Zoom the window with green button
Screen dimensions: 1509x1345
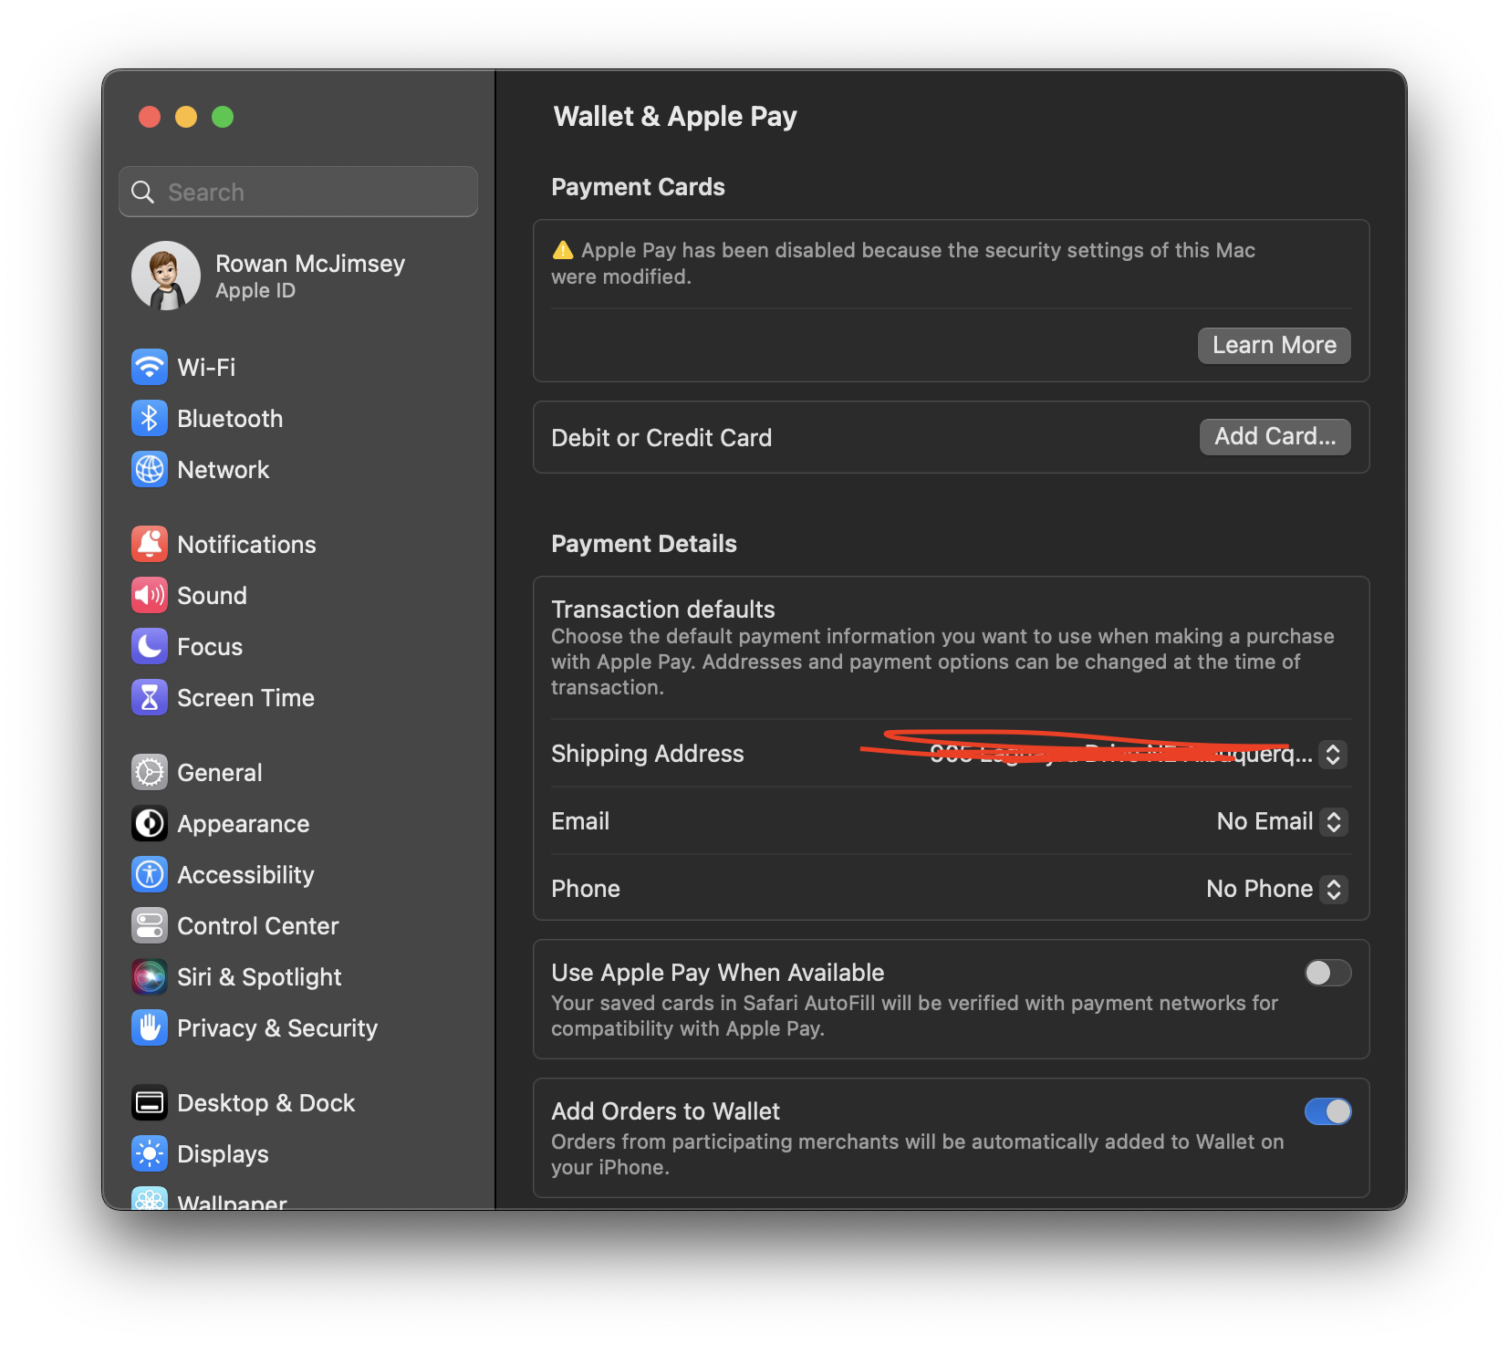(223, 117)
